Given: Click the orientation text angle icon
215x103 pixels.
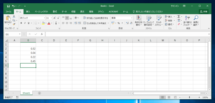Looking at the screenshot, I should (76, 18).
